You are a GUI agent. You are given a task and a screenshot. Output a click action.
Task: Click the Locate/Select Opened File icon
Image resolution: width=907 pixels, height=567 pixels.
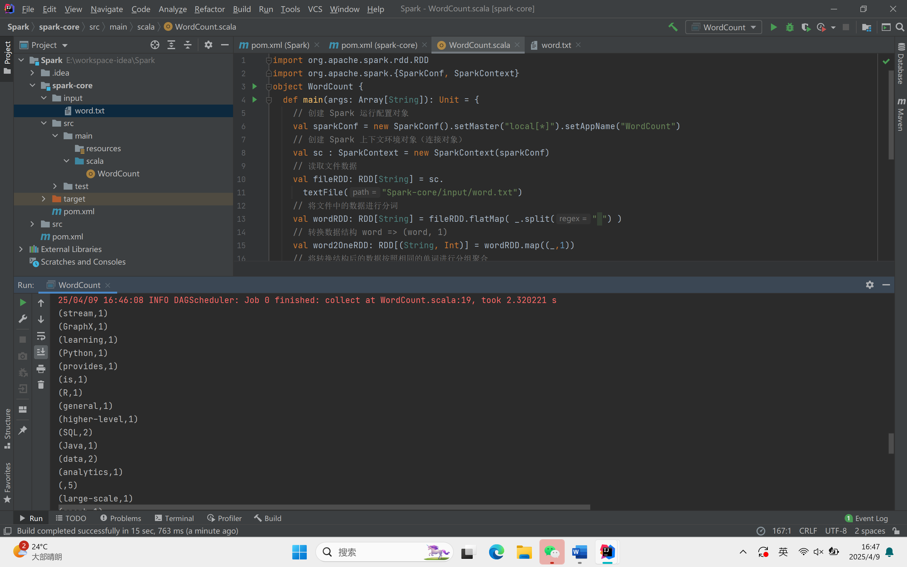[x=155, y=45]
